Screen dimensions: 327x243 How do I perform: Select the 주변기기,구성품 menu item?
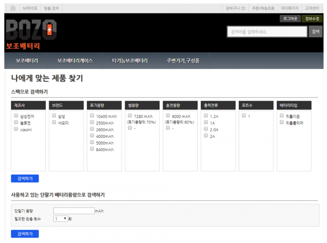click(x=183, y=61)
